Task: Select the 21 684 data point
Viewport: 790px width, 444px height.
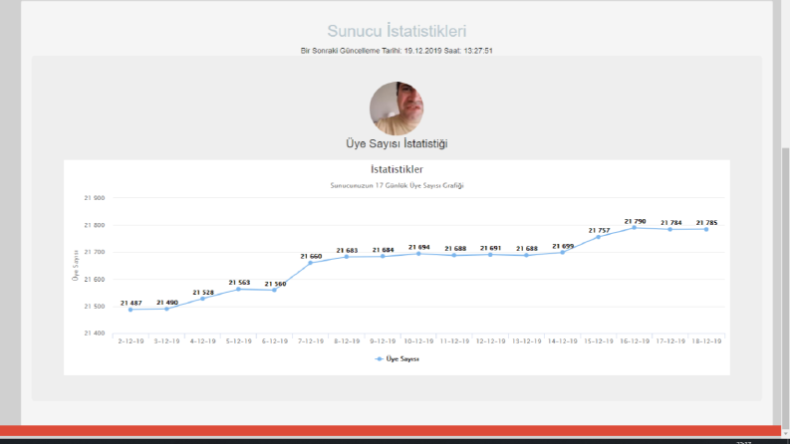Action: (383, 256)
